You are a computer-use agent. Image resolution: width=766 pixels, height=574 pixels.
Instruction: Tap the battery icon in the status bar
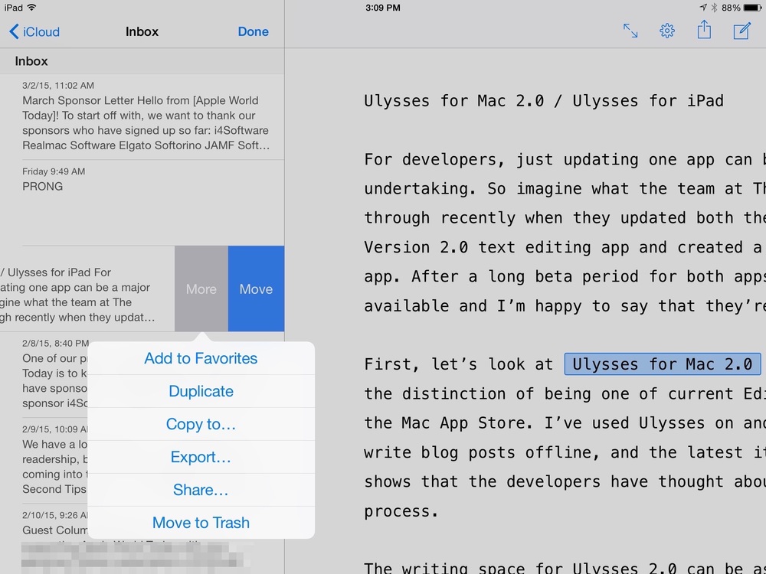click(x=752, y=8)
